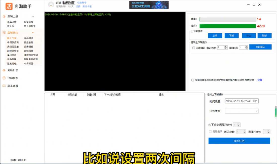
Task: Click the 店铺优化 section icon
Action: click(4, 33)
